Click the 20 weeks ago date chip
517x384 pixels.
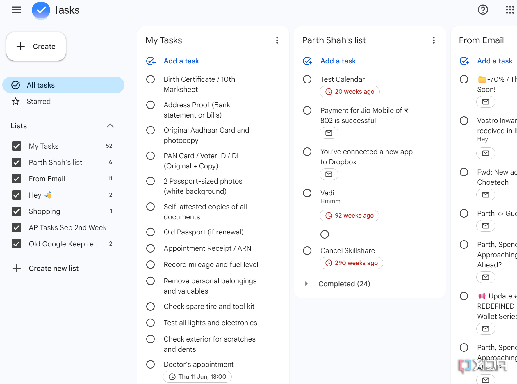350,92
